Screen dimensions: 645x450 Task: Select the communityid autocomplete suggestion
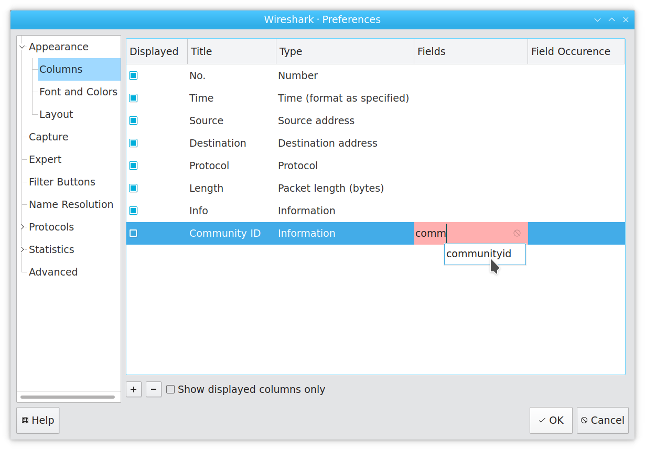[x=479, y=254]
